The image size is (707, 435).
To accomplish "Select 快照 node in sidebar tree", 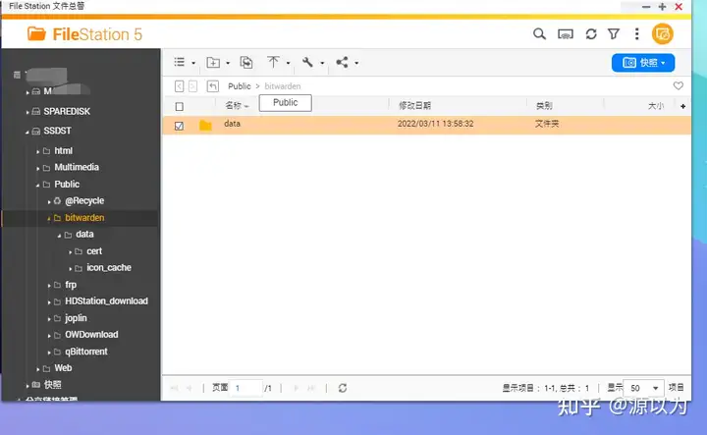I will pos(52,385).
